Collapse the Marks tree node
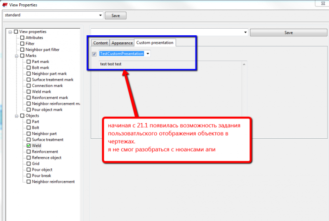329x221 pixels. point(16,56)
